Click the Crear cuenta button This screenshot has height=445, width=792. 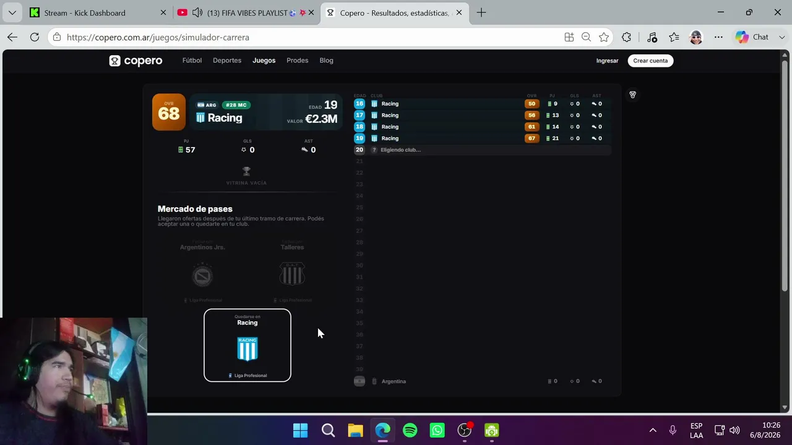650,61
